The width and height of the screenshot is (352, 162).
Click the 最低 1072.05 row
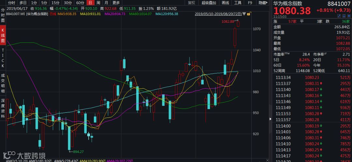pyautogui.click(x=312, y=49)
